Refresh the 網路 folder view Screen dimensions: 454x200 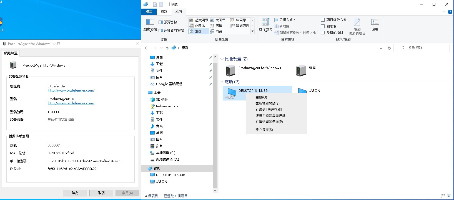click(389, 48)
